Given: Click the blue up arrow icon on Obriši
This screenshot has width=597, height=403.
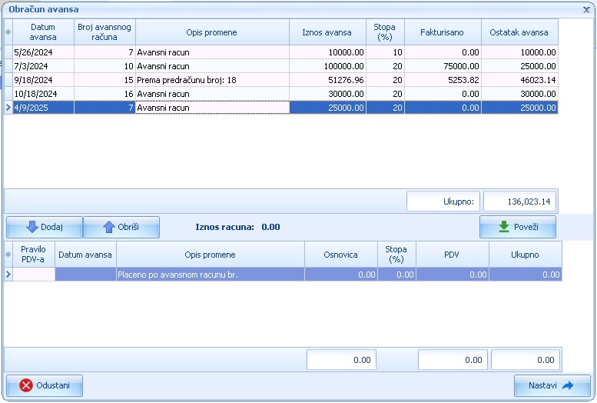Looking at the screenshot, I should point(109,227).
